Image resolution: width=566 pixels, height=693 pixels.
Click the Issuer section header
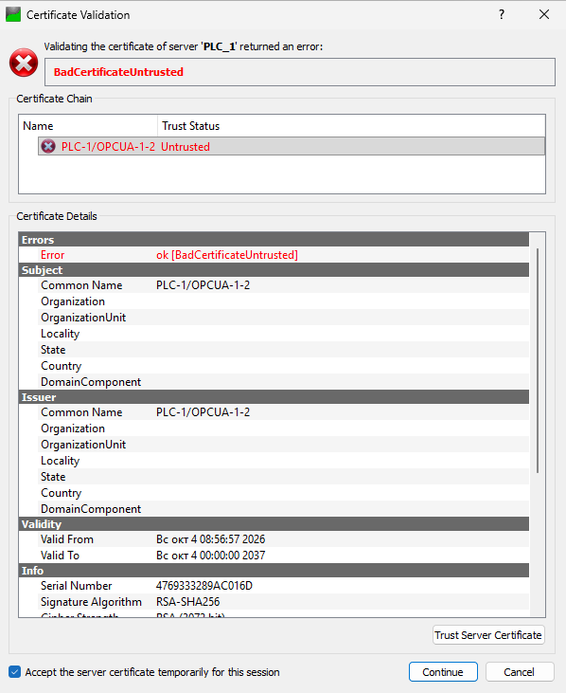[x=274, y=397]
